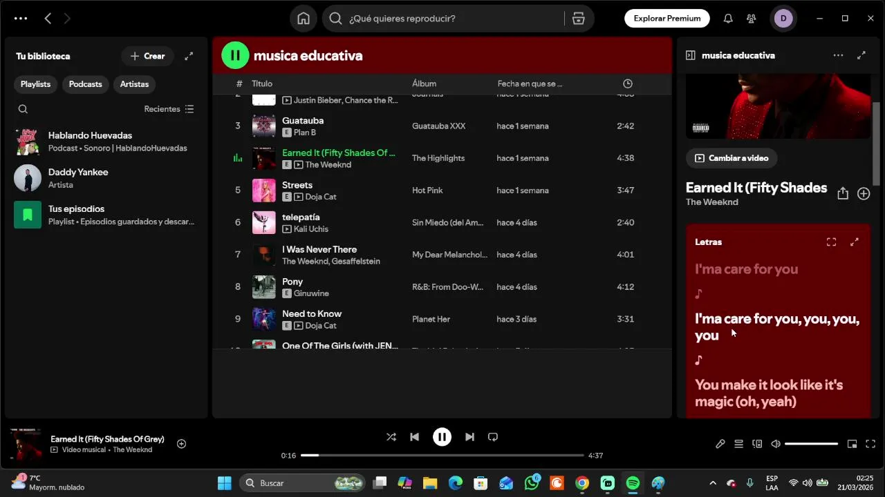
Task: Click Cambiar a video button
Action: pyautogui.click(x=732, y=158)
